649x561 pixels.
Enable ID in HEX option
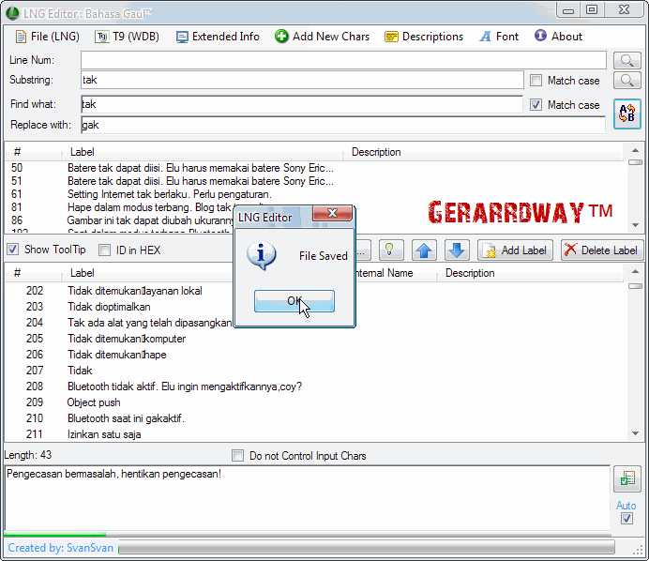click(x=105, y=250)
